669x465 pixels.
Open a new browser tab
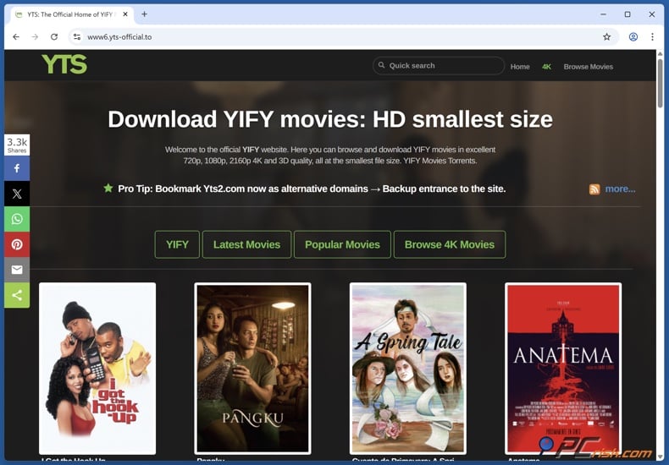(x=144, y=14)
